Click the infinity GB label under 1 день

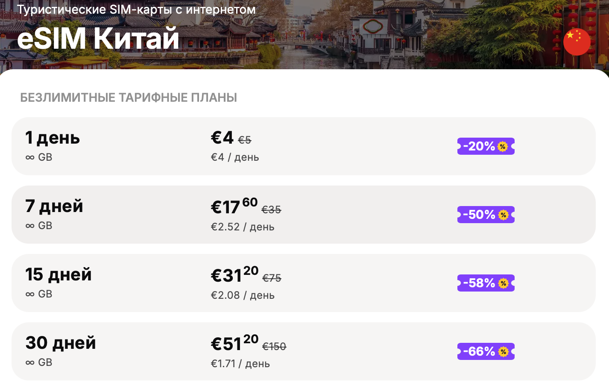[x=39, y=157]
